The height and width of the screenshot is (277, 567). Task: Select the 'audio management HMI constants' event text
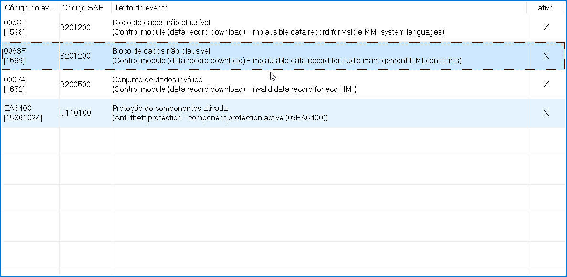pyautogui.click(x=286, y=61)
